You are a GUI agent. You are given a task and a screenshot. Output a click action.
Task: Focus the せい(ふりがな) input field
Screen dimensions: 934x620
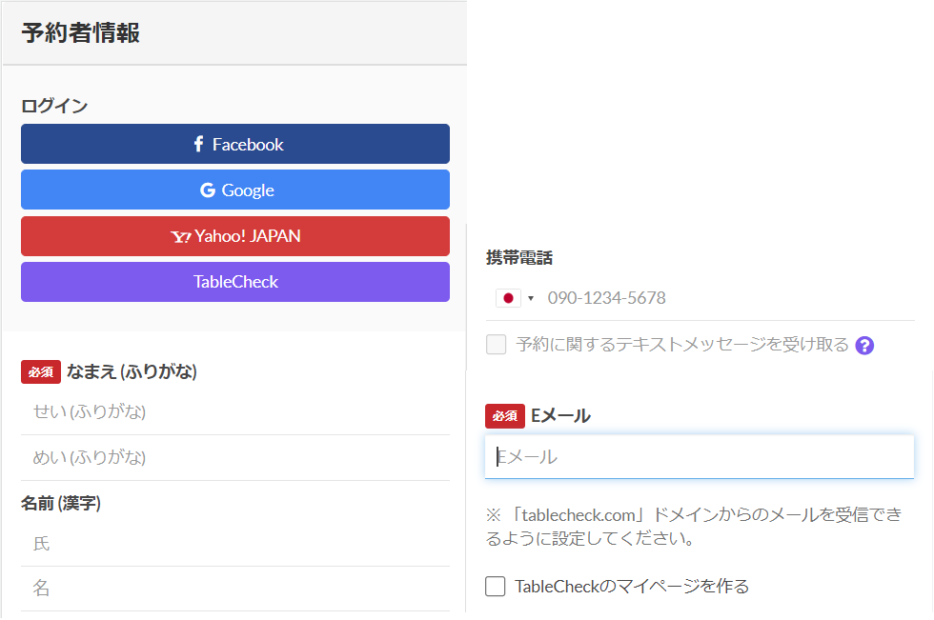pos(235,411)
